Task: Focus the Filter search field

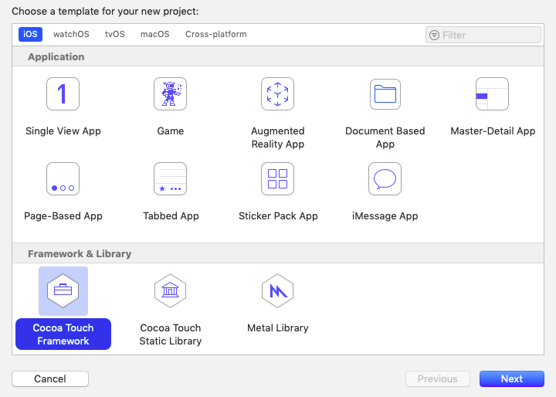Action: [483, 35]
